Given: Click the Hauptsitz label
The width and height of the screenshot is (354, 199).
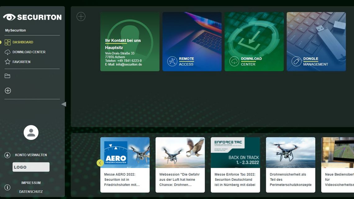Looking at the screenshot, I should tap(114, 47).
